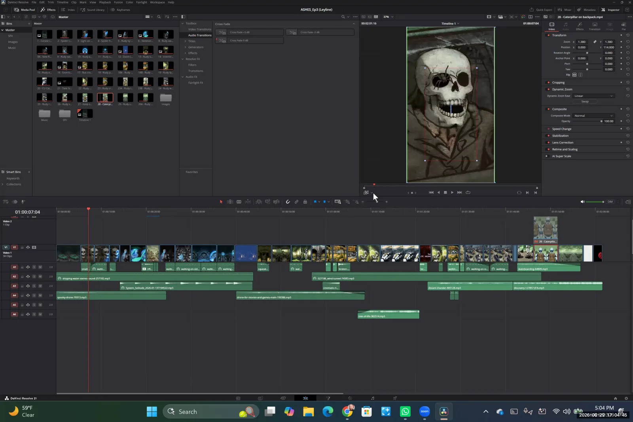Open the Metadata panel button
633x422 pixels.
pos(586,10)
